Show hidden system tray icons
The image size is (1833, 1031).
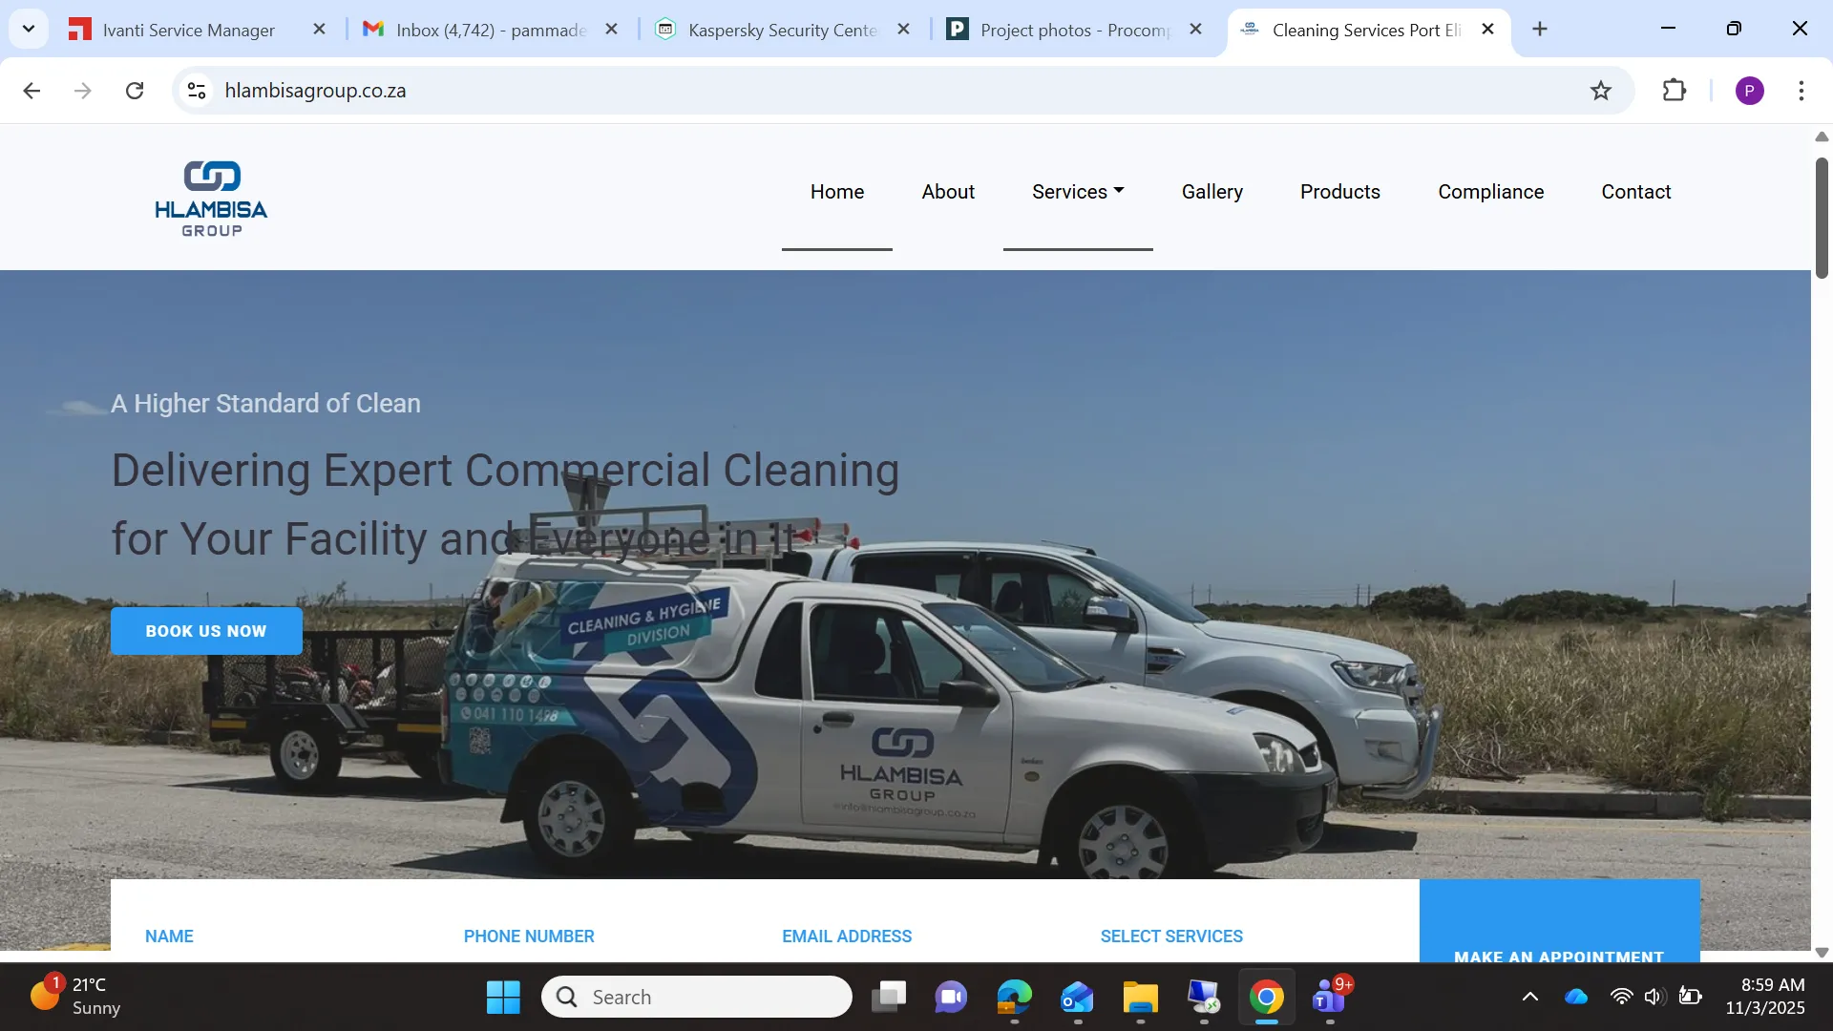(1529, 997)
